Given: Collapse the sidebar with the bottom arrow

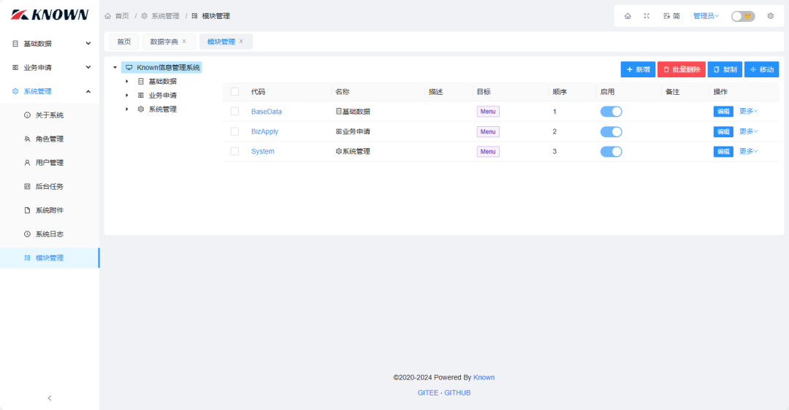Looking at the screenshot, I should coord(50,398).
